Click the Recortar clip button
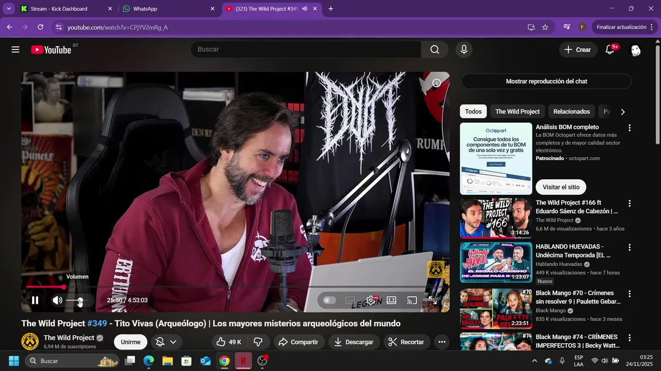661x371 pixels. [x=406, y=342]
